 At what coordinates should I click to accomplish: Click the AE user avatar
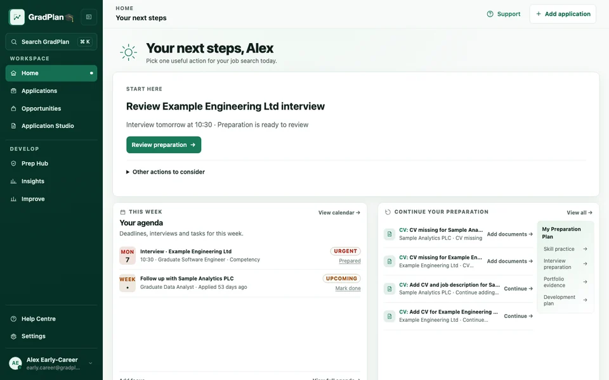click(15, 364)
